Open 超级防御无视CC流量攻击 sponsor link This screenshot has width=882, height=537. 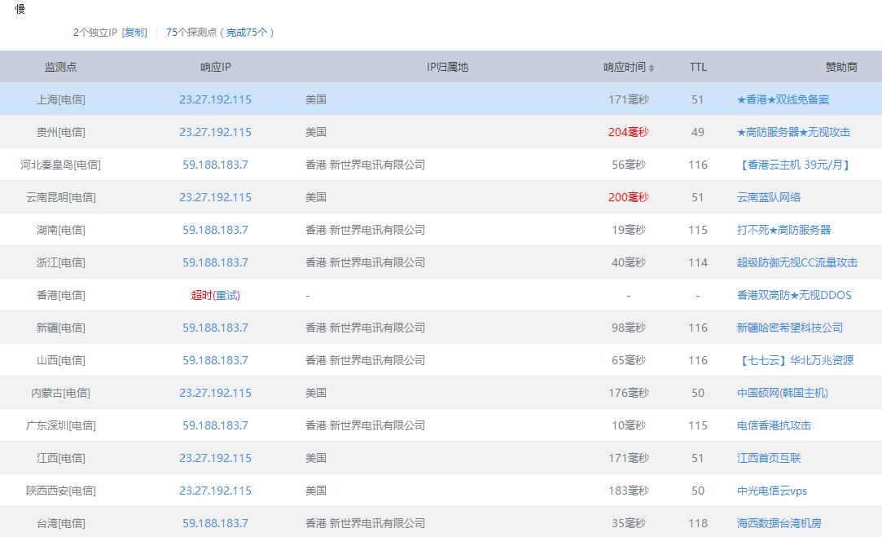(796, 262)
